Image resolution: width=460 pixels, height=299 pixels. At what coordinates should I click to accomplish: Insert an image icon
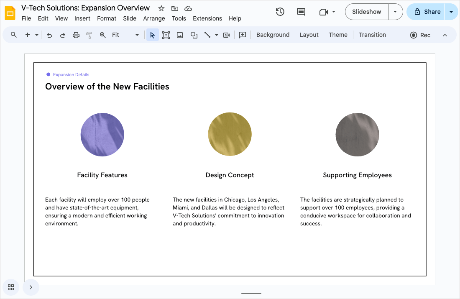tap(180, 35)
